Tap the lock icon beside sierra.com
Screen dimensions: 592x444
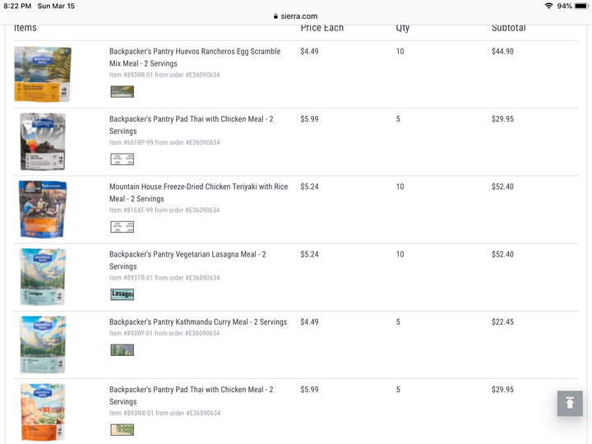coord(275,16)
